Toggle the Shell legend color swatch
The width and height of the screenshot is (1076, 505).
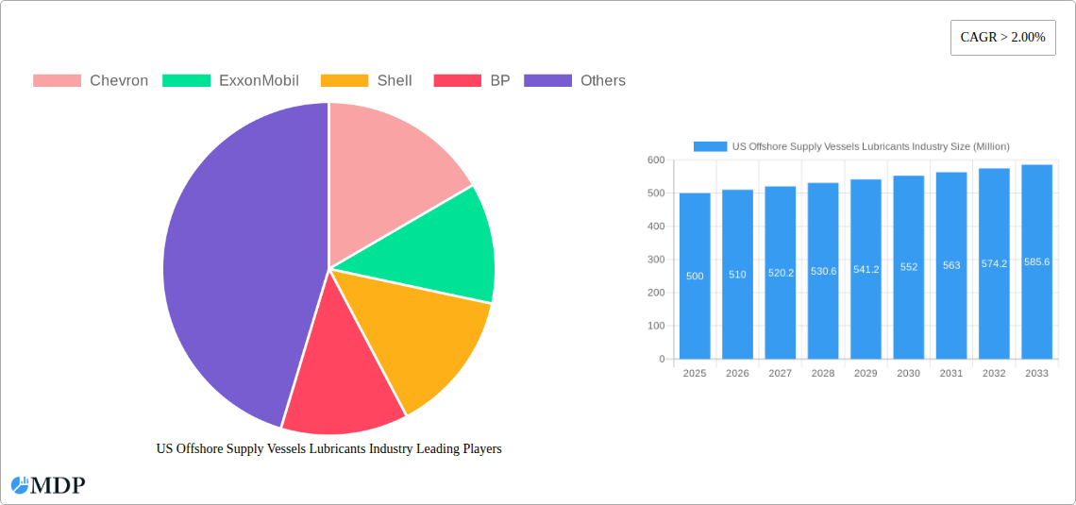[345, 80]
